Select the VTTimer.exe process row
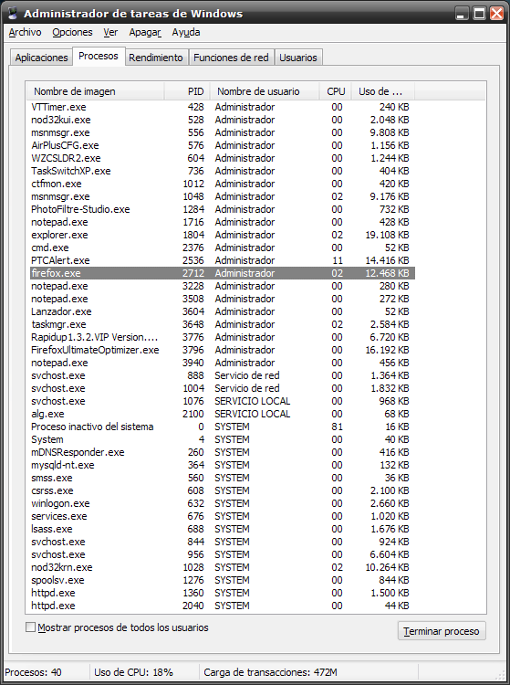Screen dimensions: 510x685 (x=222, y=107)
